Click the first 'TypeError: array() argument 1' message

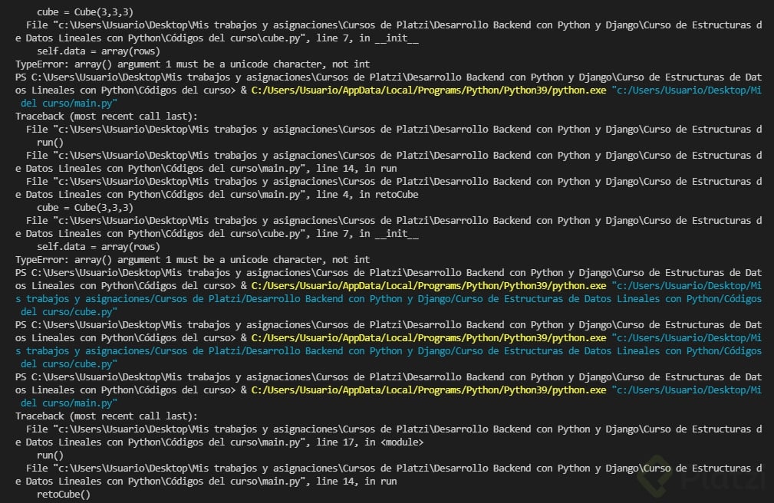[x=193, y=64]
